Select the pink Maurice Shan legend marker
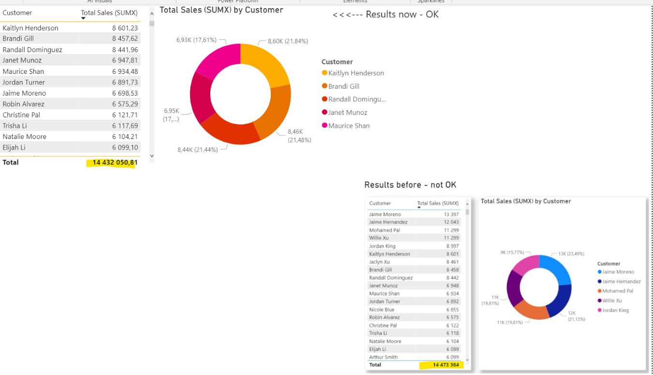 324,125
